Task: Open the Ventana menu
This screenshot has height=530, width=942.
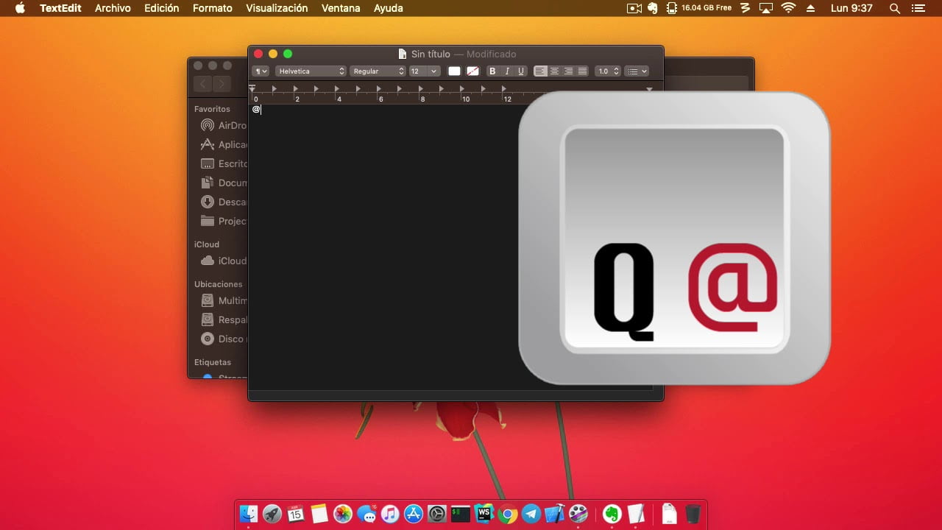Action: tap(341, 8)
